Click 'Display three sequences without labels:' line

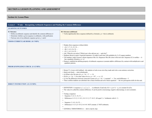point(76,45)
